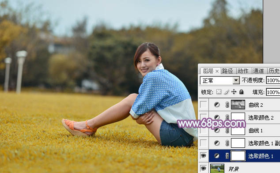Select layer name 曲线 1
The width and height of the screenshot is (280, 173).
click(256, 131)
